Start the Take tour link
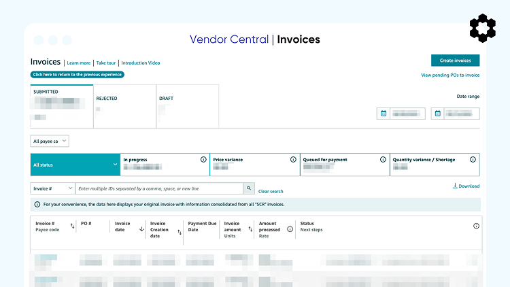The image size is (510, 287). point(105,63)
